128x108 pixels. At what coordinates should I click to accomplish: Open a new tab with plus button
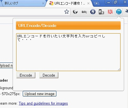[97, 3]
